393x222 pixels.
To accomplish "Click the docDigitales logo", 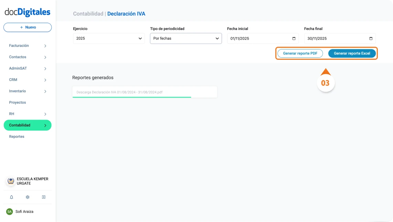I will coord(27,12).
